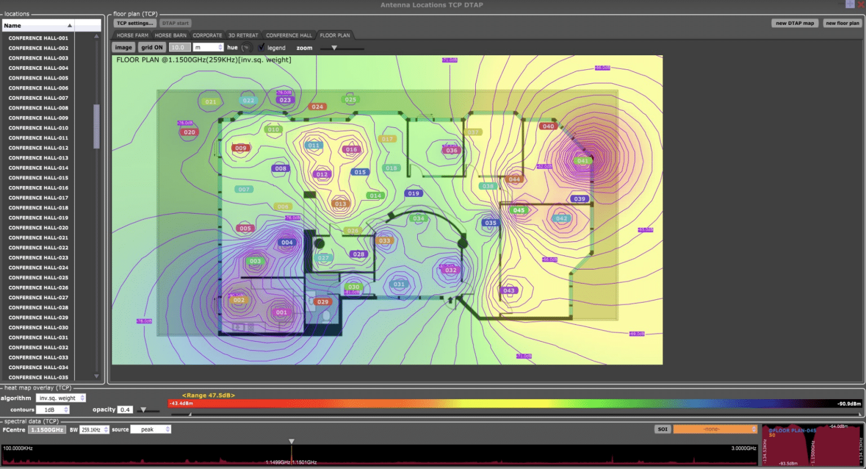Create a new floor plan
Viewport: 866px width, 469px height.
pyautogui.click(x=842, y=23)
